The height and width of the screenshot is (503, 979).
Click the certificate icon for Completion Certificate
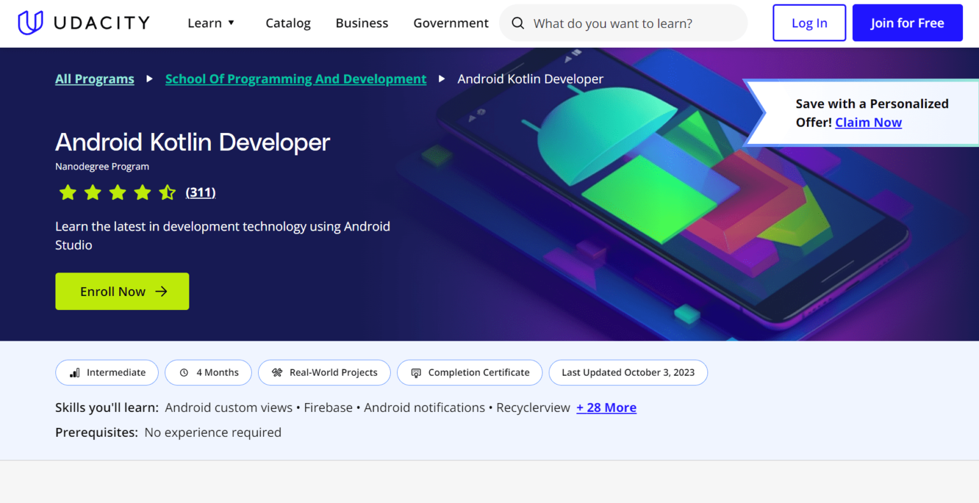416,372
